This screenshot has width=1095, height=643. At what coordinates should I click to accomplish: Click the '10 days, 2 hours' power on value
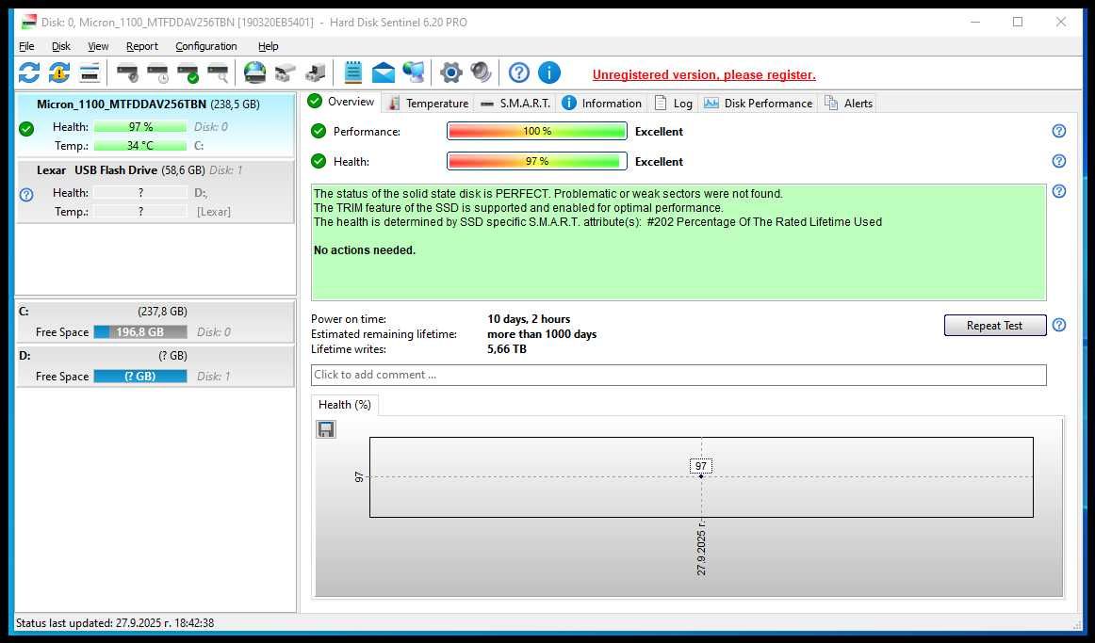tap(529, 319)
